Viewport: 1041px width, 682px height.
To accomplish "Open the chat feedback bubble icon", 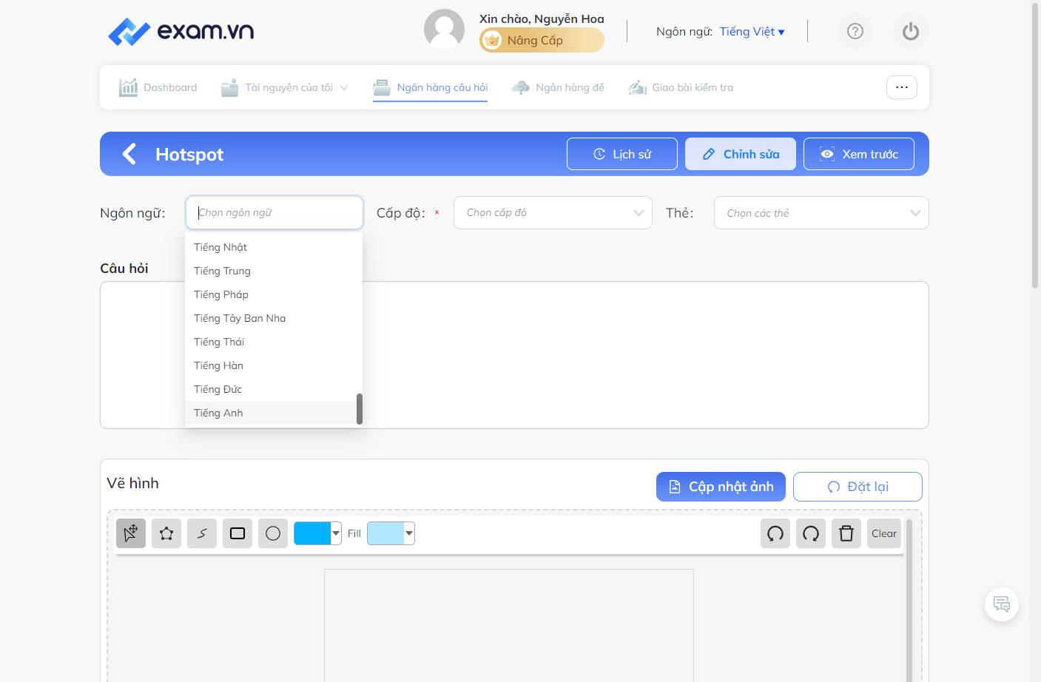I will (1002, 604).
